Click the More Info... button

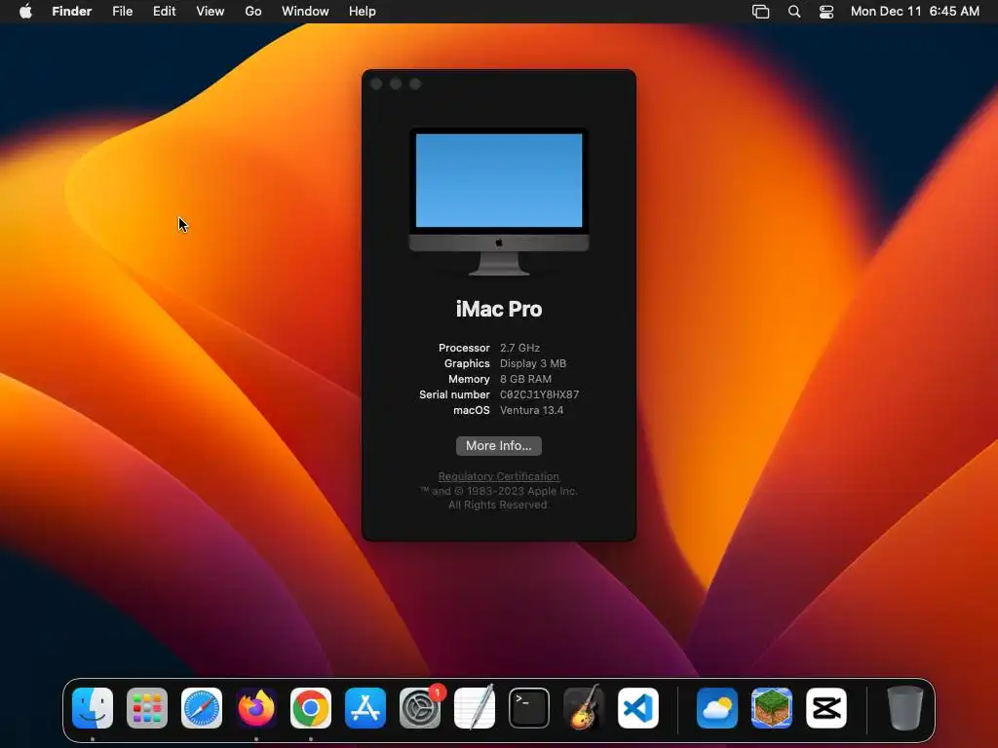499,446
